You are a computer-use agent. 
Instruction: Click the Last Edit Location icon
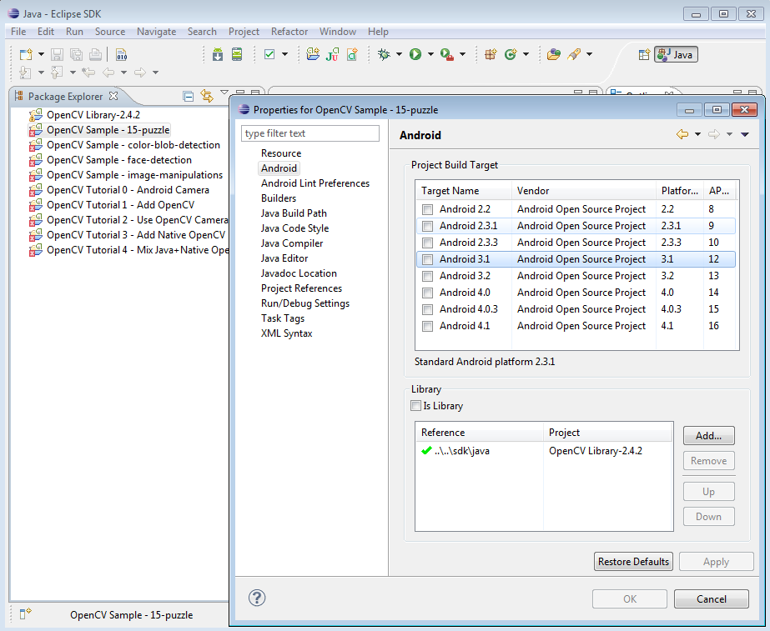(x=88, y=73)
